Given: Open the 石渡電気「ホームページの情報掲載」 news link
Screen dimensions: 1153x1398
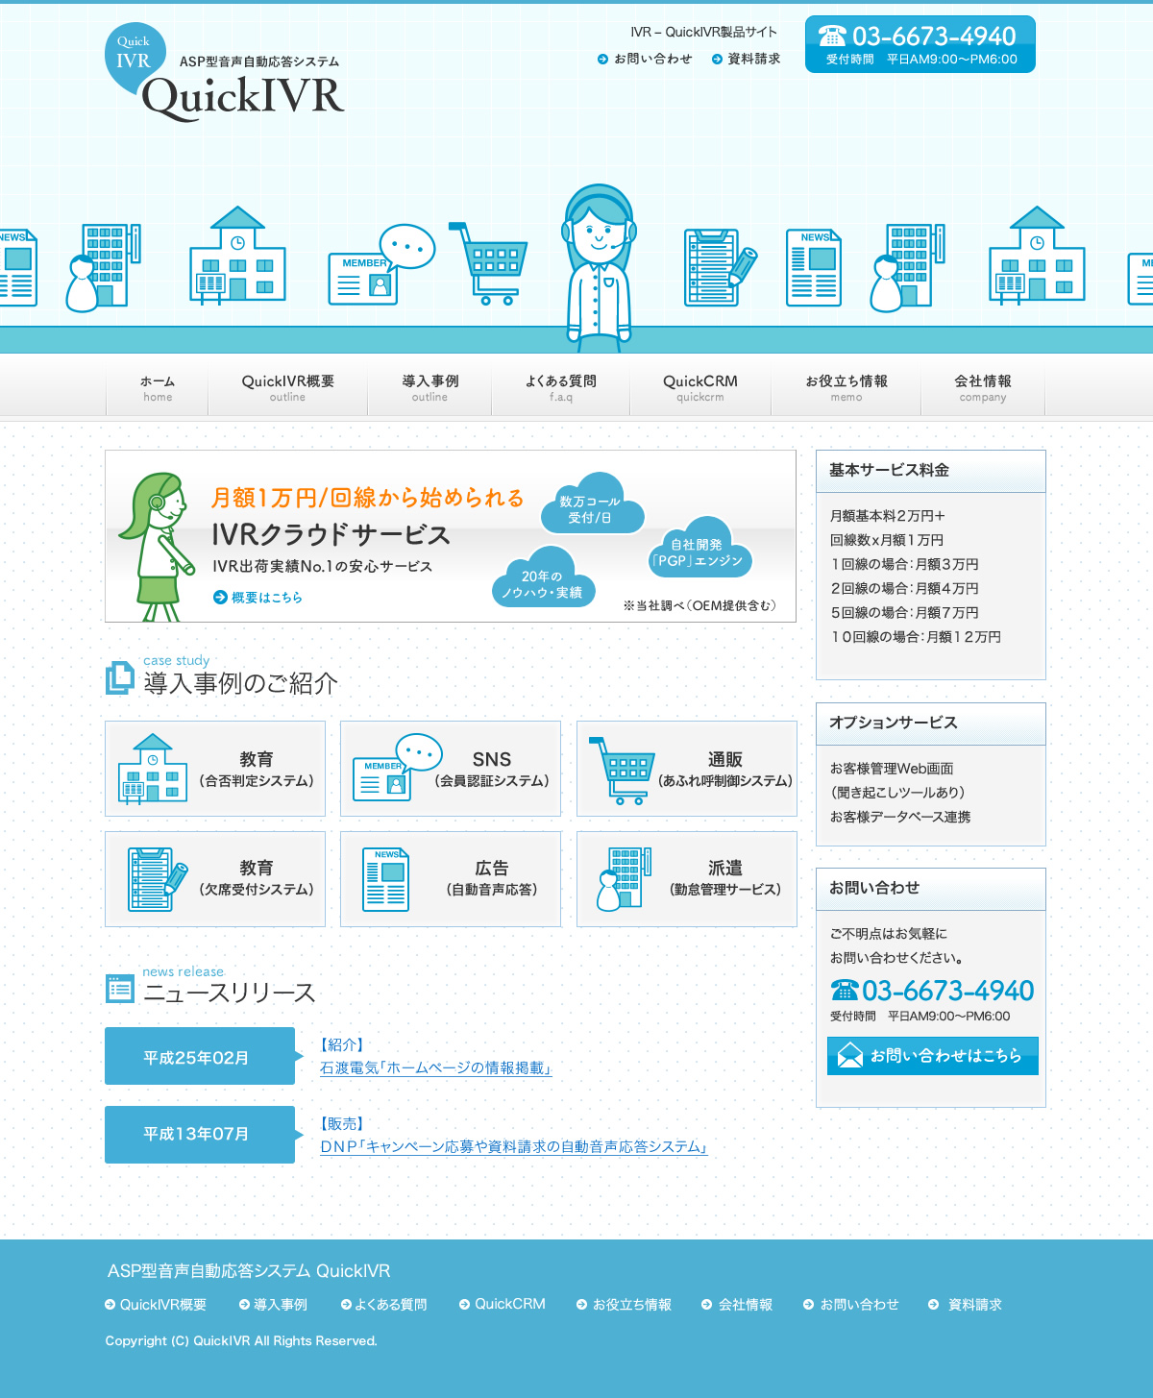Looking at the screenshot, I should tap(436, 1068).
